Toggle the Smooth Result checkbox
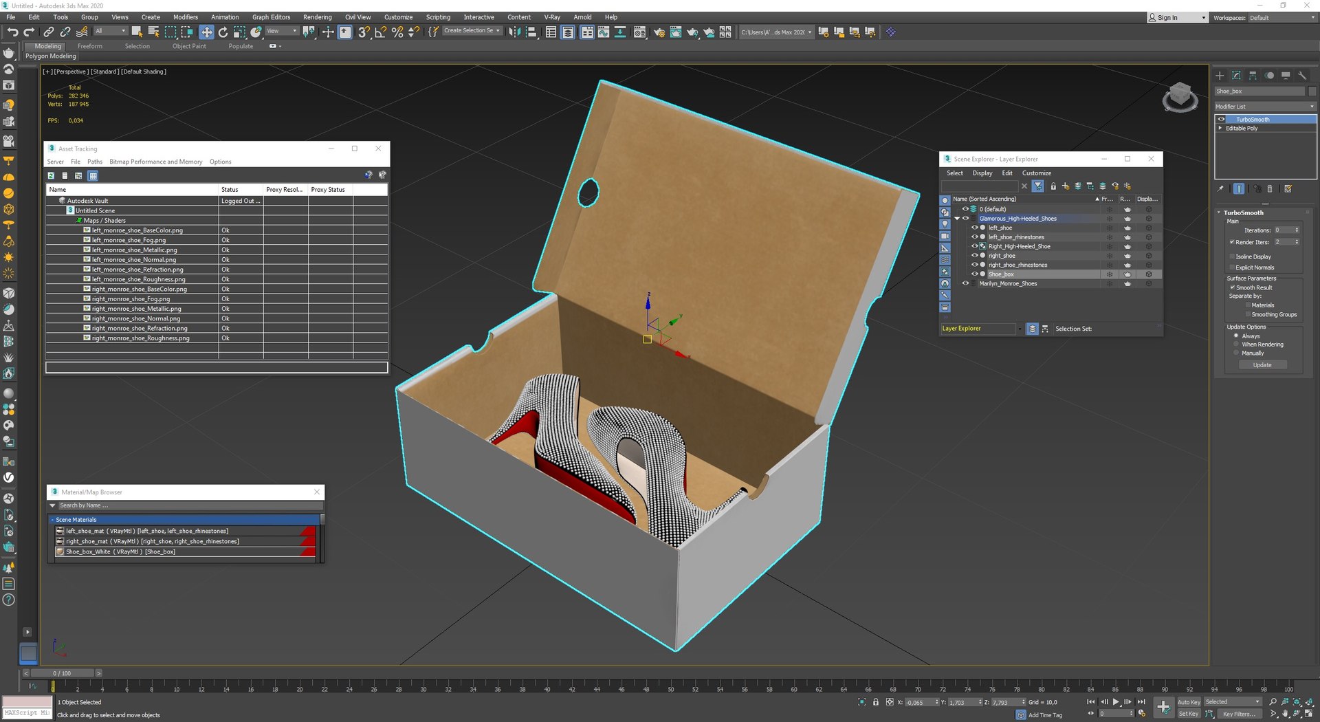The height and width of the screenshot is (722, 1320). pos(1233,287)
